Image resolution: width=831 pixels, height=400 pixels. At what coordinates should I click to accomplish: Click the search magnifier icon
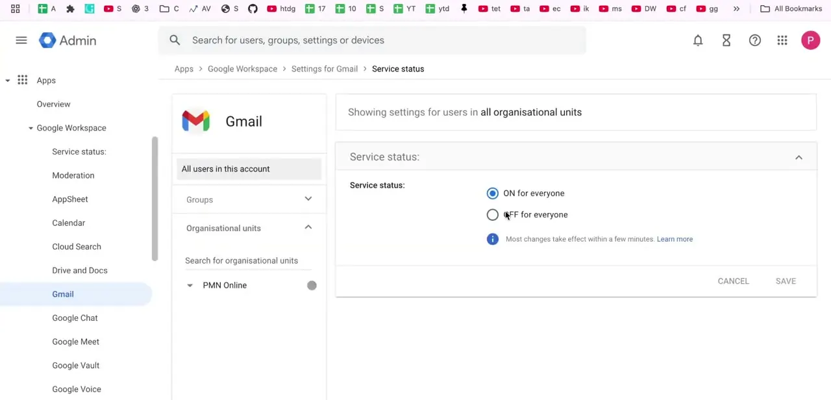(x=175, y=40)
